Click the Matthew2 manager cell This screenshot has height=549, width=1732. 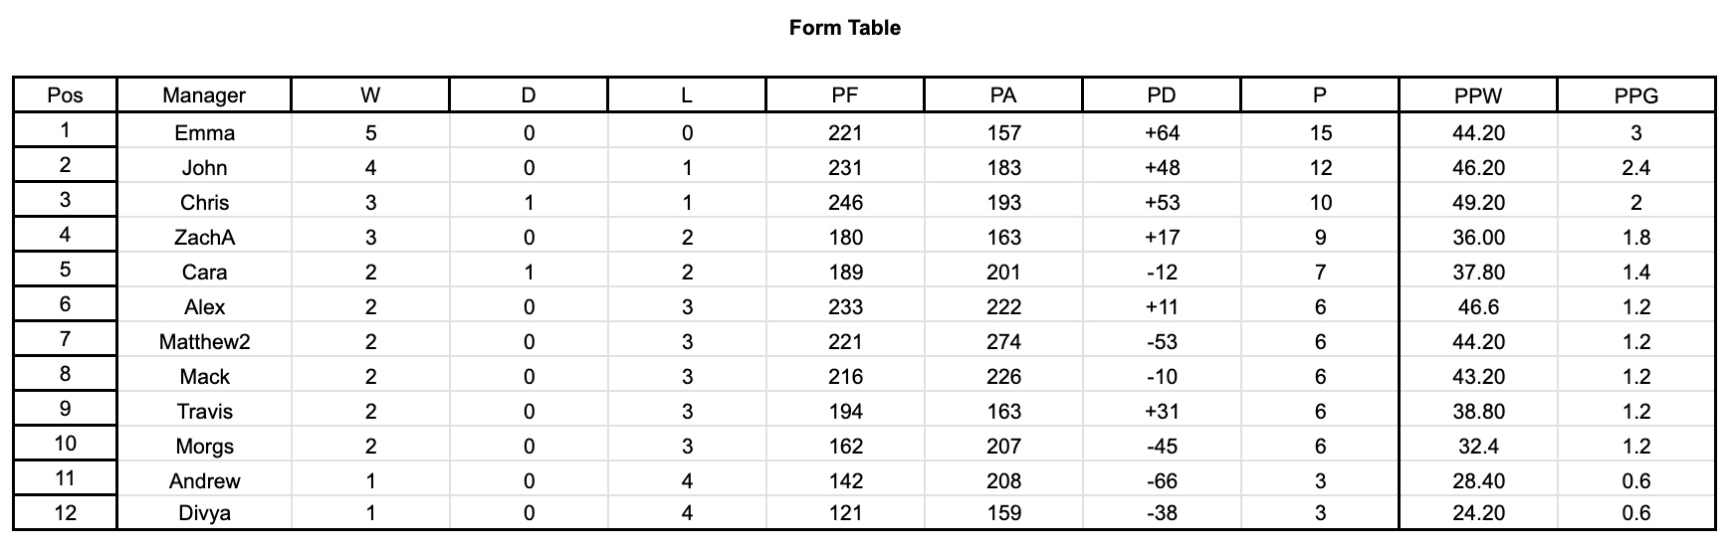click(204, 342)
